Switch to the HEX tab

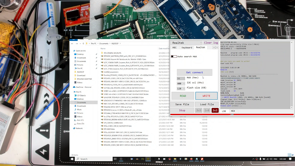(x=233, y=111)
